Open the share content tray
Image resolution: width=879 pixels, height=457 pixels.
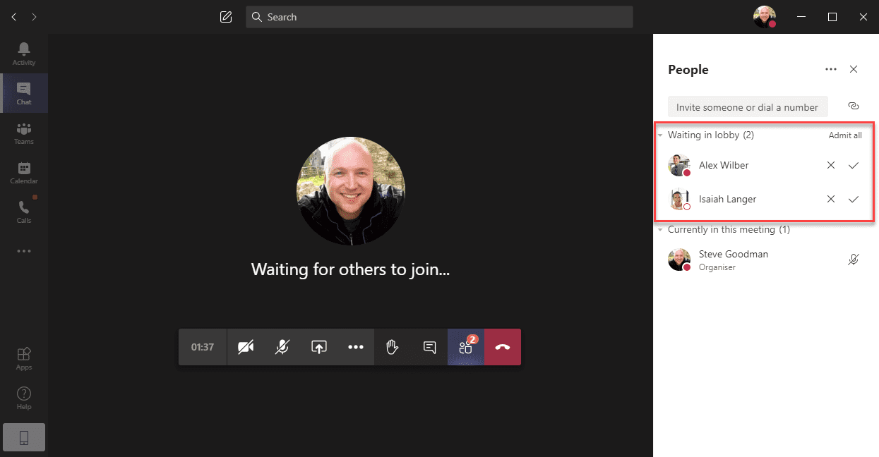(x=319, y=347)
